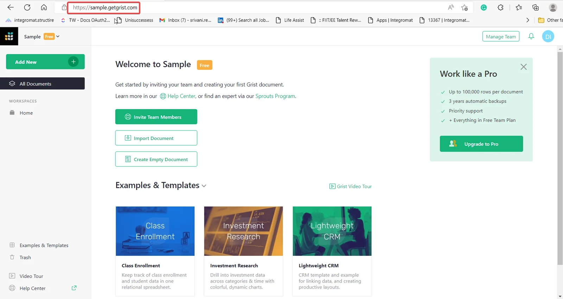
Task: Open the Unisuccessess bookmark
Action: point(135,20)
